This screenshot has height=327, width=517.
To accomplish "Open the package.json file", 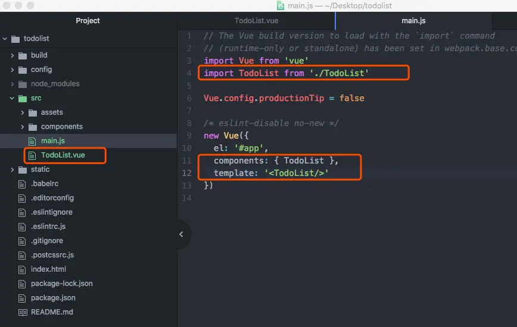I will 53,298.
